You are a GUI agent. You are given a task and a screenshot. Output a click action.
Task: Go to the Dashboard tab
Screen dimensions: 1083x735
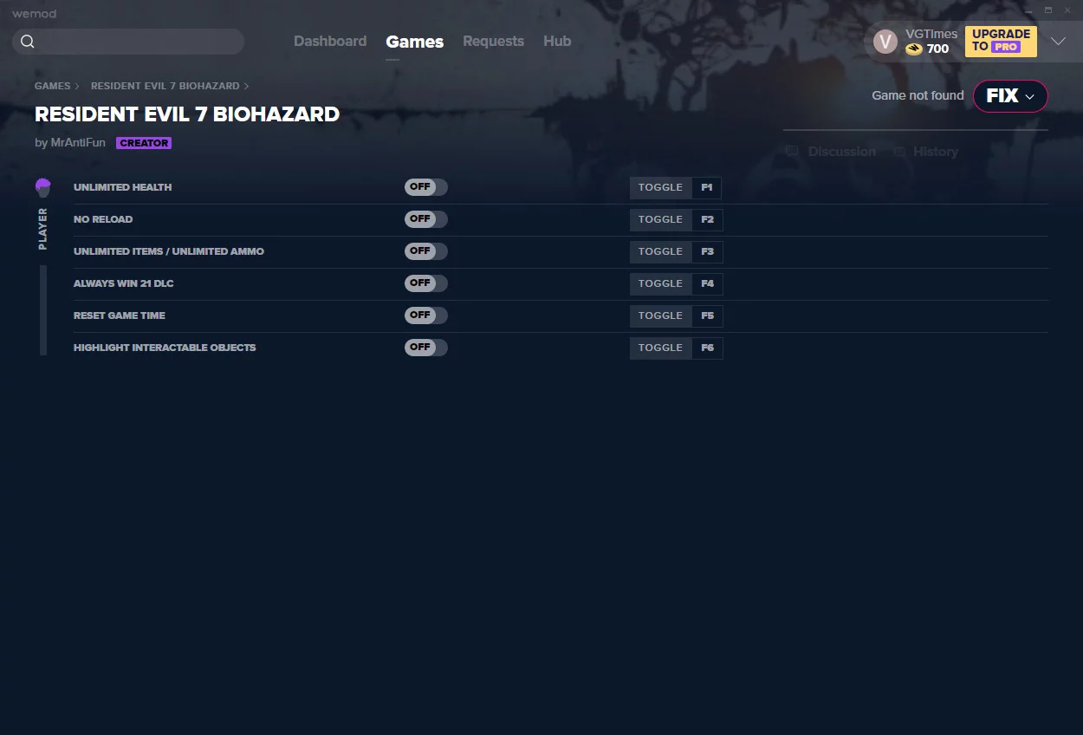pos(330,42)
